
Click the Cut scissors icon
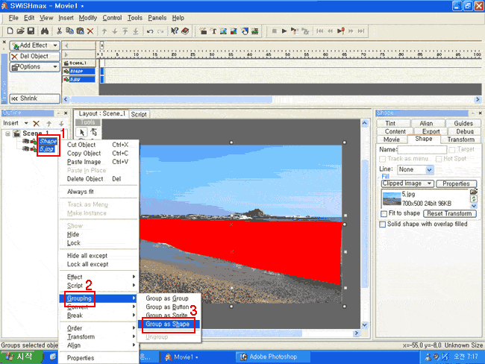click(x=59, y=31)
